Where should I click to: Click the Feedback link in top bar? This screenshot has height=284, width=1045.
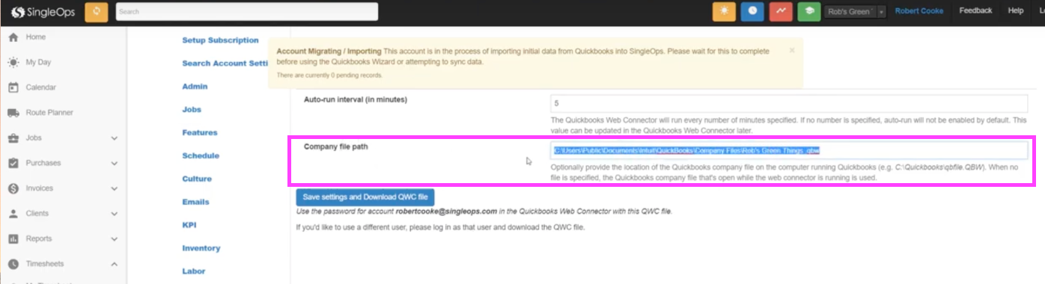point(975,11)
